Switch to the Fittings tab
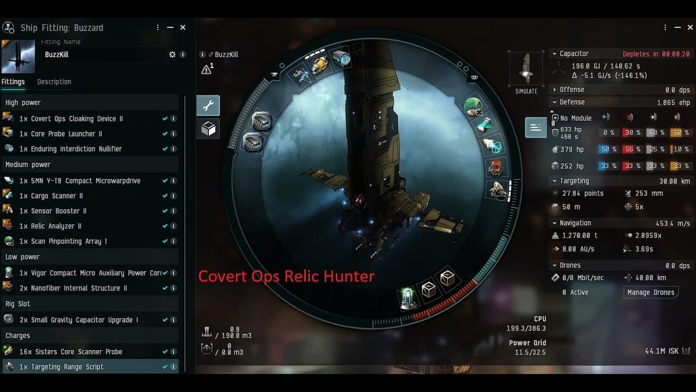The width and height of the screenshot is (696, 392). (x=13, y=82)
